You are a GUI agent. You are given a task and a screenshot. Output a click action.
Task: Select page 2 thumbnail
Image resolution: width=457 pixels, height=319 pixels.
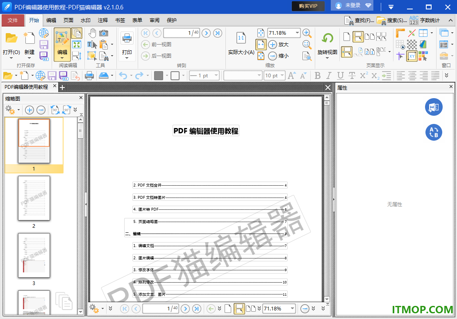[x=34, y=198]
